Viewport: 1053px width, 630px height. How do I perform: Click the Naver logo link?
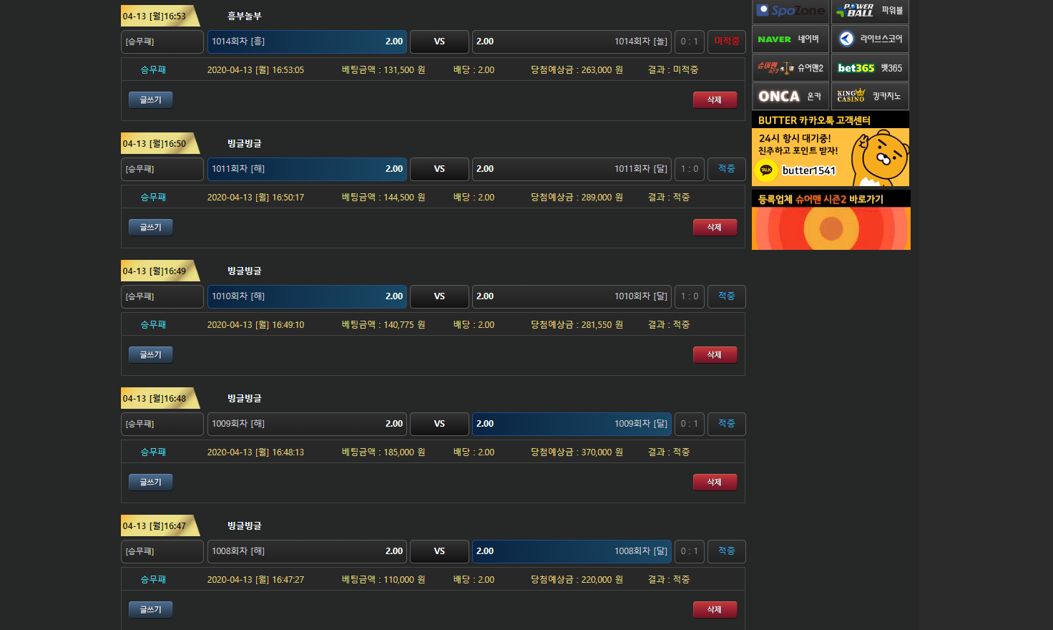790,39
